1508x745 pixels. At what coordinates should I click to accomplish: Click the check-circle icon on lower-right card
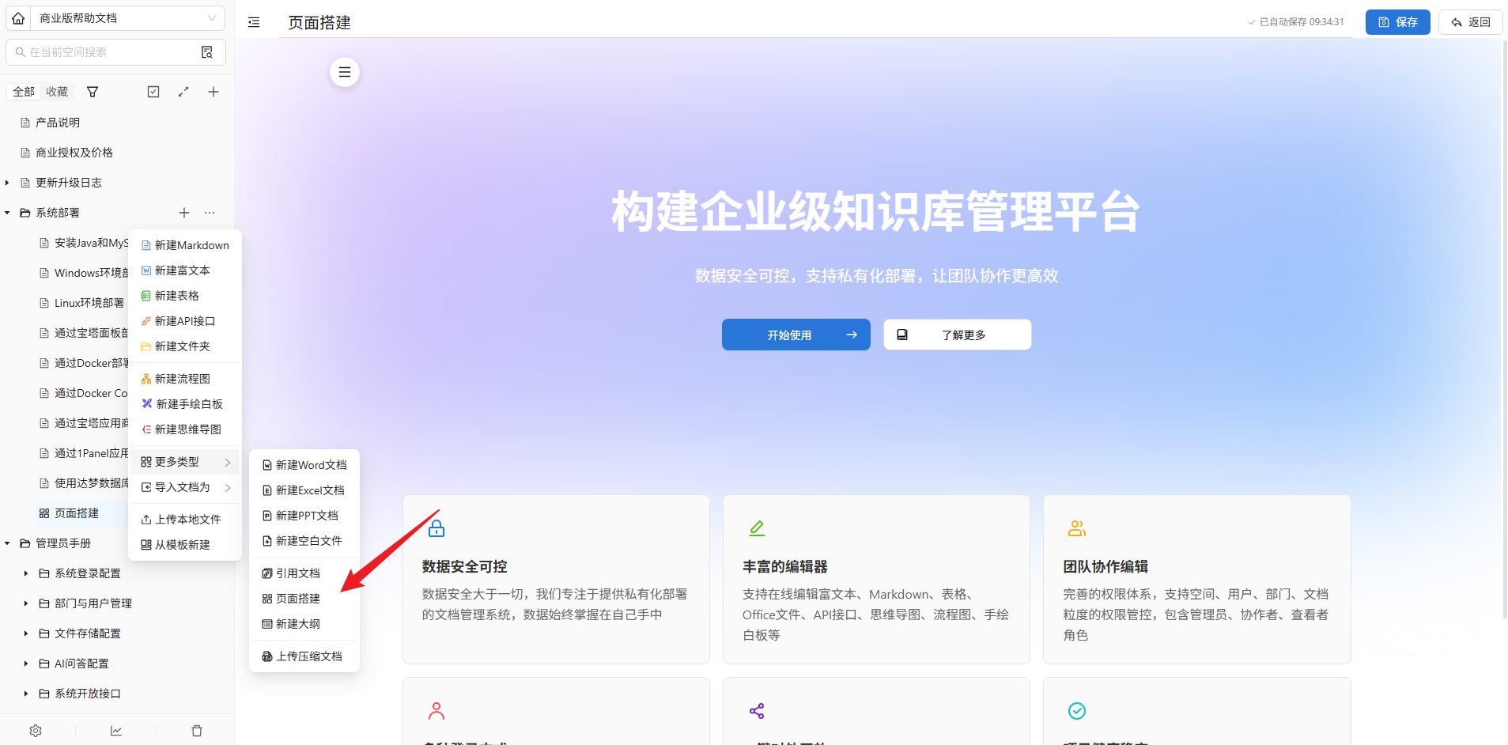coord(1077,711)
